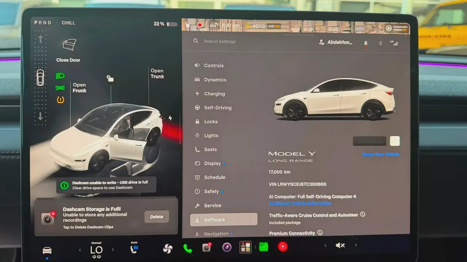Lower temperature with left chevron
Screen dimensions: 467x262
(80, 250)
